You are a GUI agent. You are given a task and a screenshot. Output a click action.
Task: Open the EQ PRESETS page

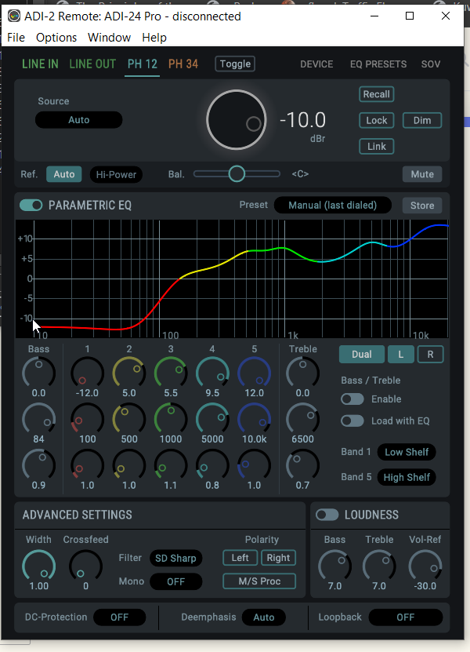378,64
